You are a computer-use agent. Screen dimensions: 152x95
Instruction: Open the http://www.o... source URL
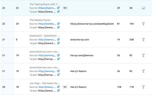click(x=47, y=40)
